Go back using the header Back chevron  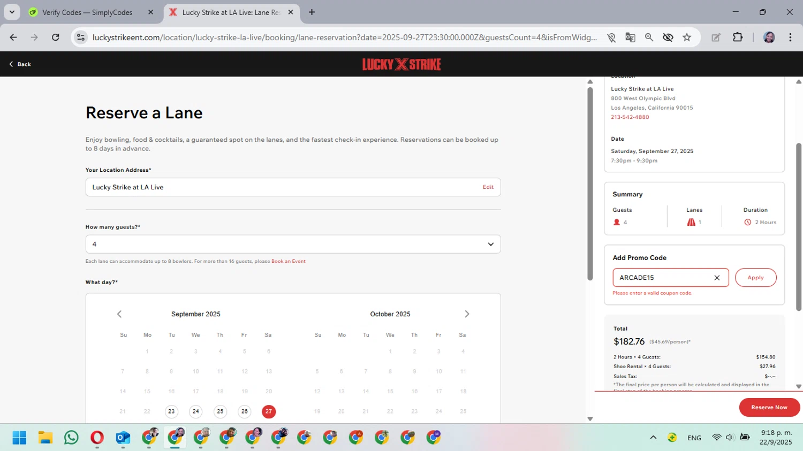tap(11, 64)
